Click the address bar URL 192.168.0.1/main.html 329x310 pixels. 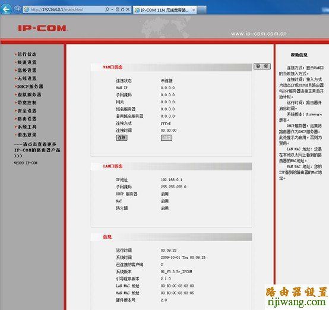coord(57,10)
